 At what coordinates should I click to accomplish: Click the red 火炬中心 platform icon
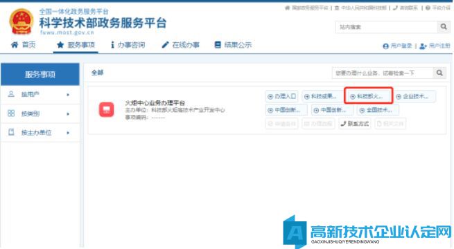tap(107, 110)
